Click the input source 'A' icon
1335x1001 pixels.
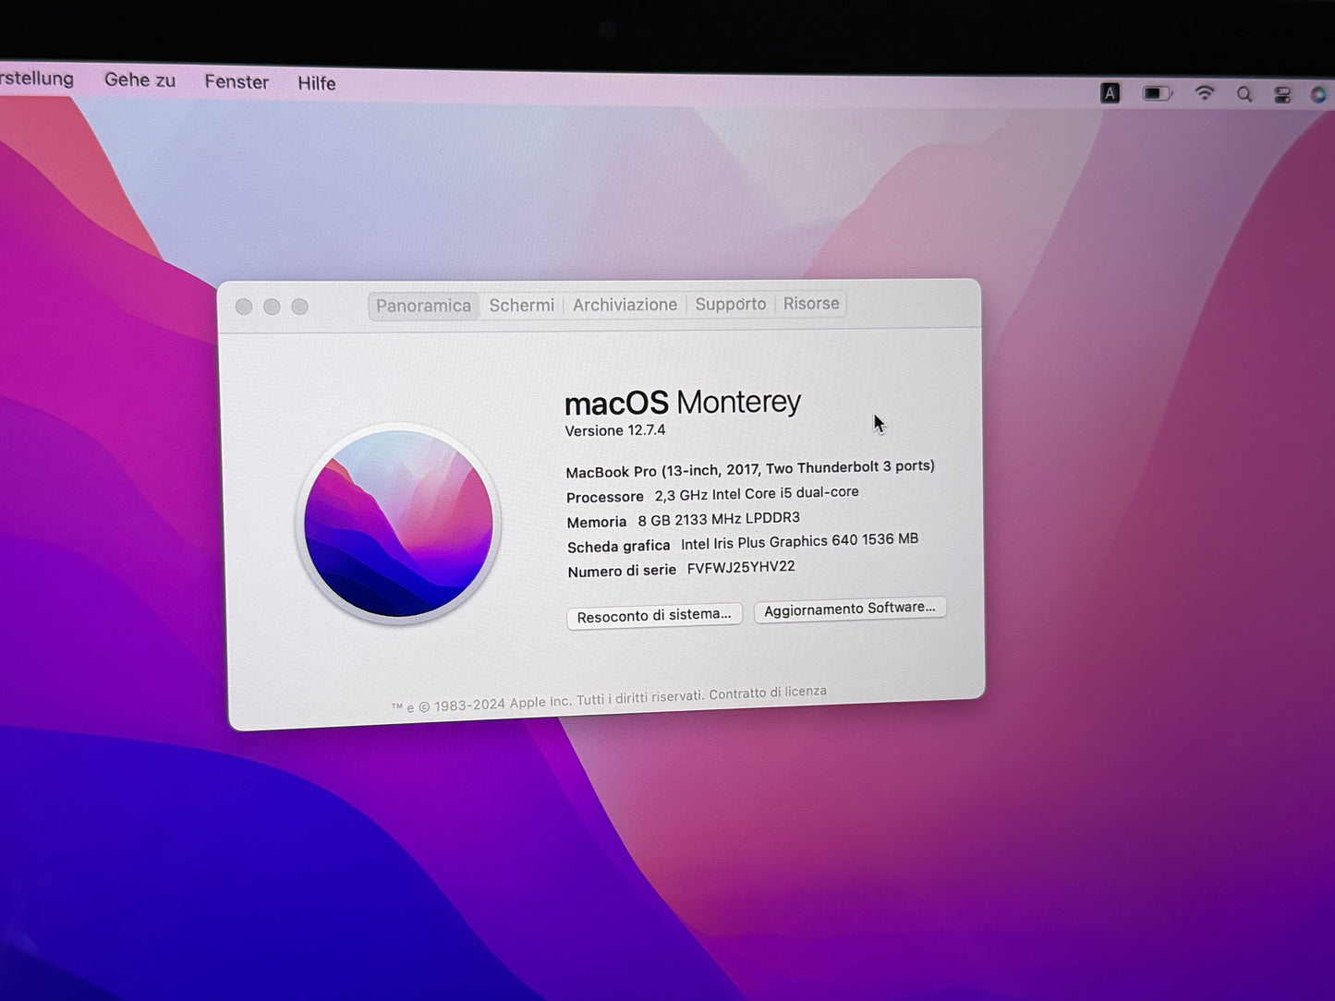[1110, 93]
